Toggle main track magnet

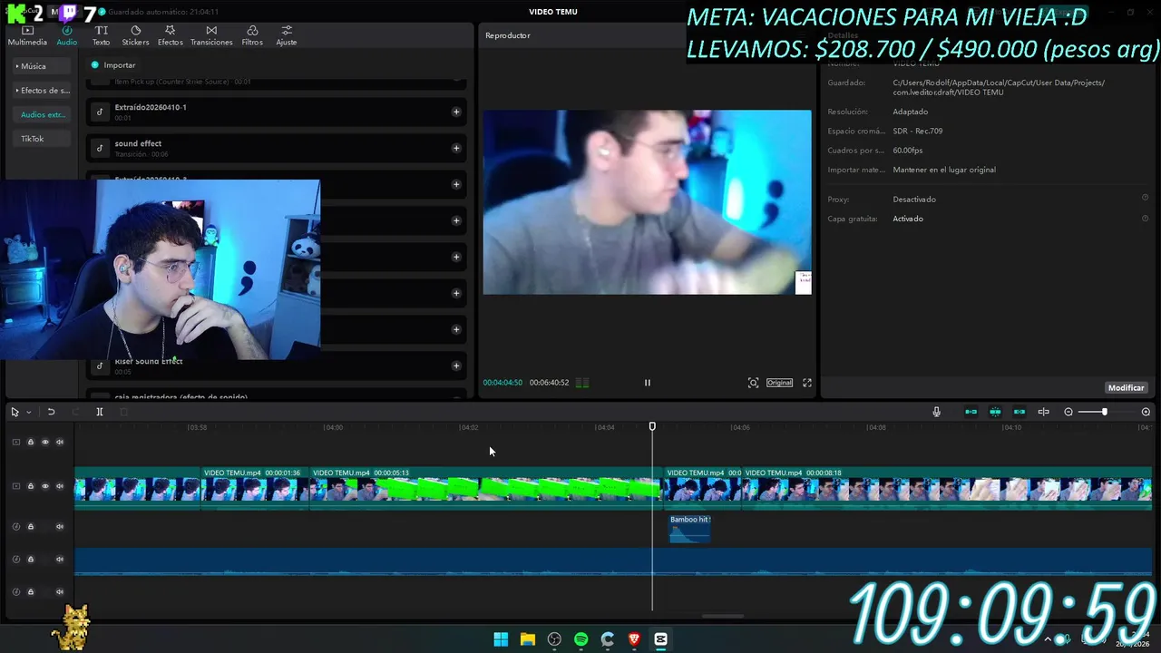pos(971,412)
